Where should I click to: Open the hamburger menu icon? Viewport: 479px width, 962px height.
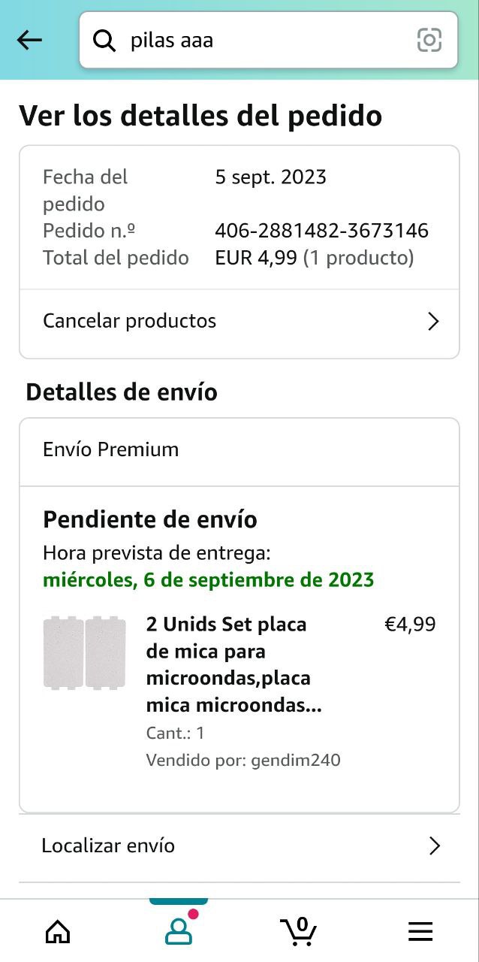[420, 932]
